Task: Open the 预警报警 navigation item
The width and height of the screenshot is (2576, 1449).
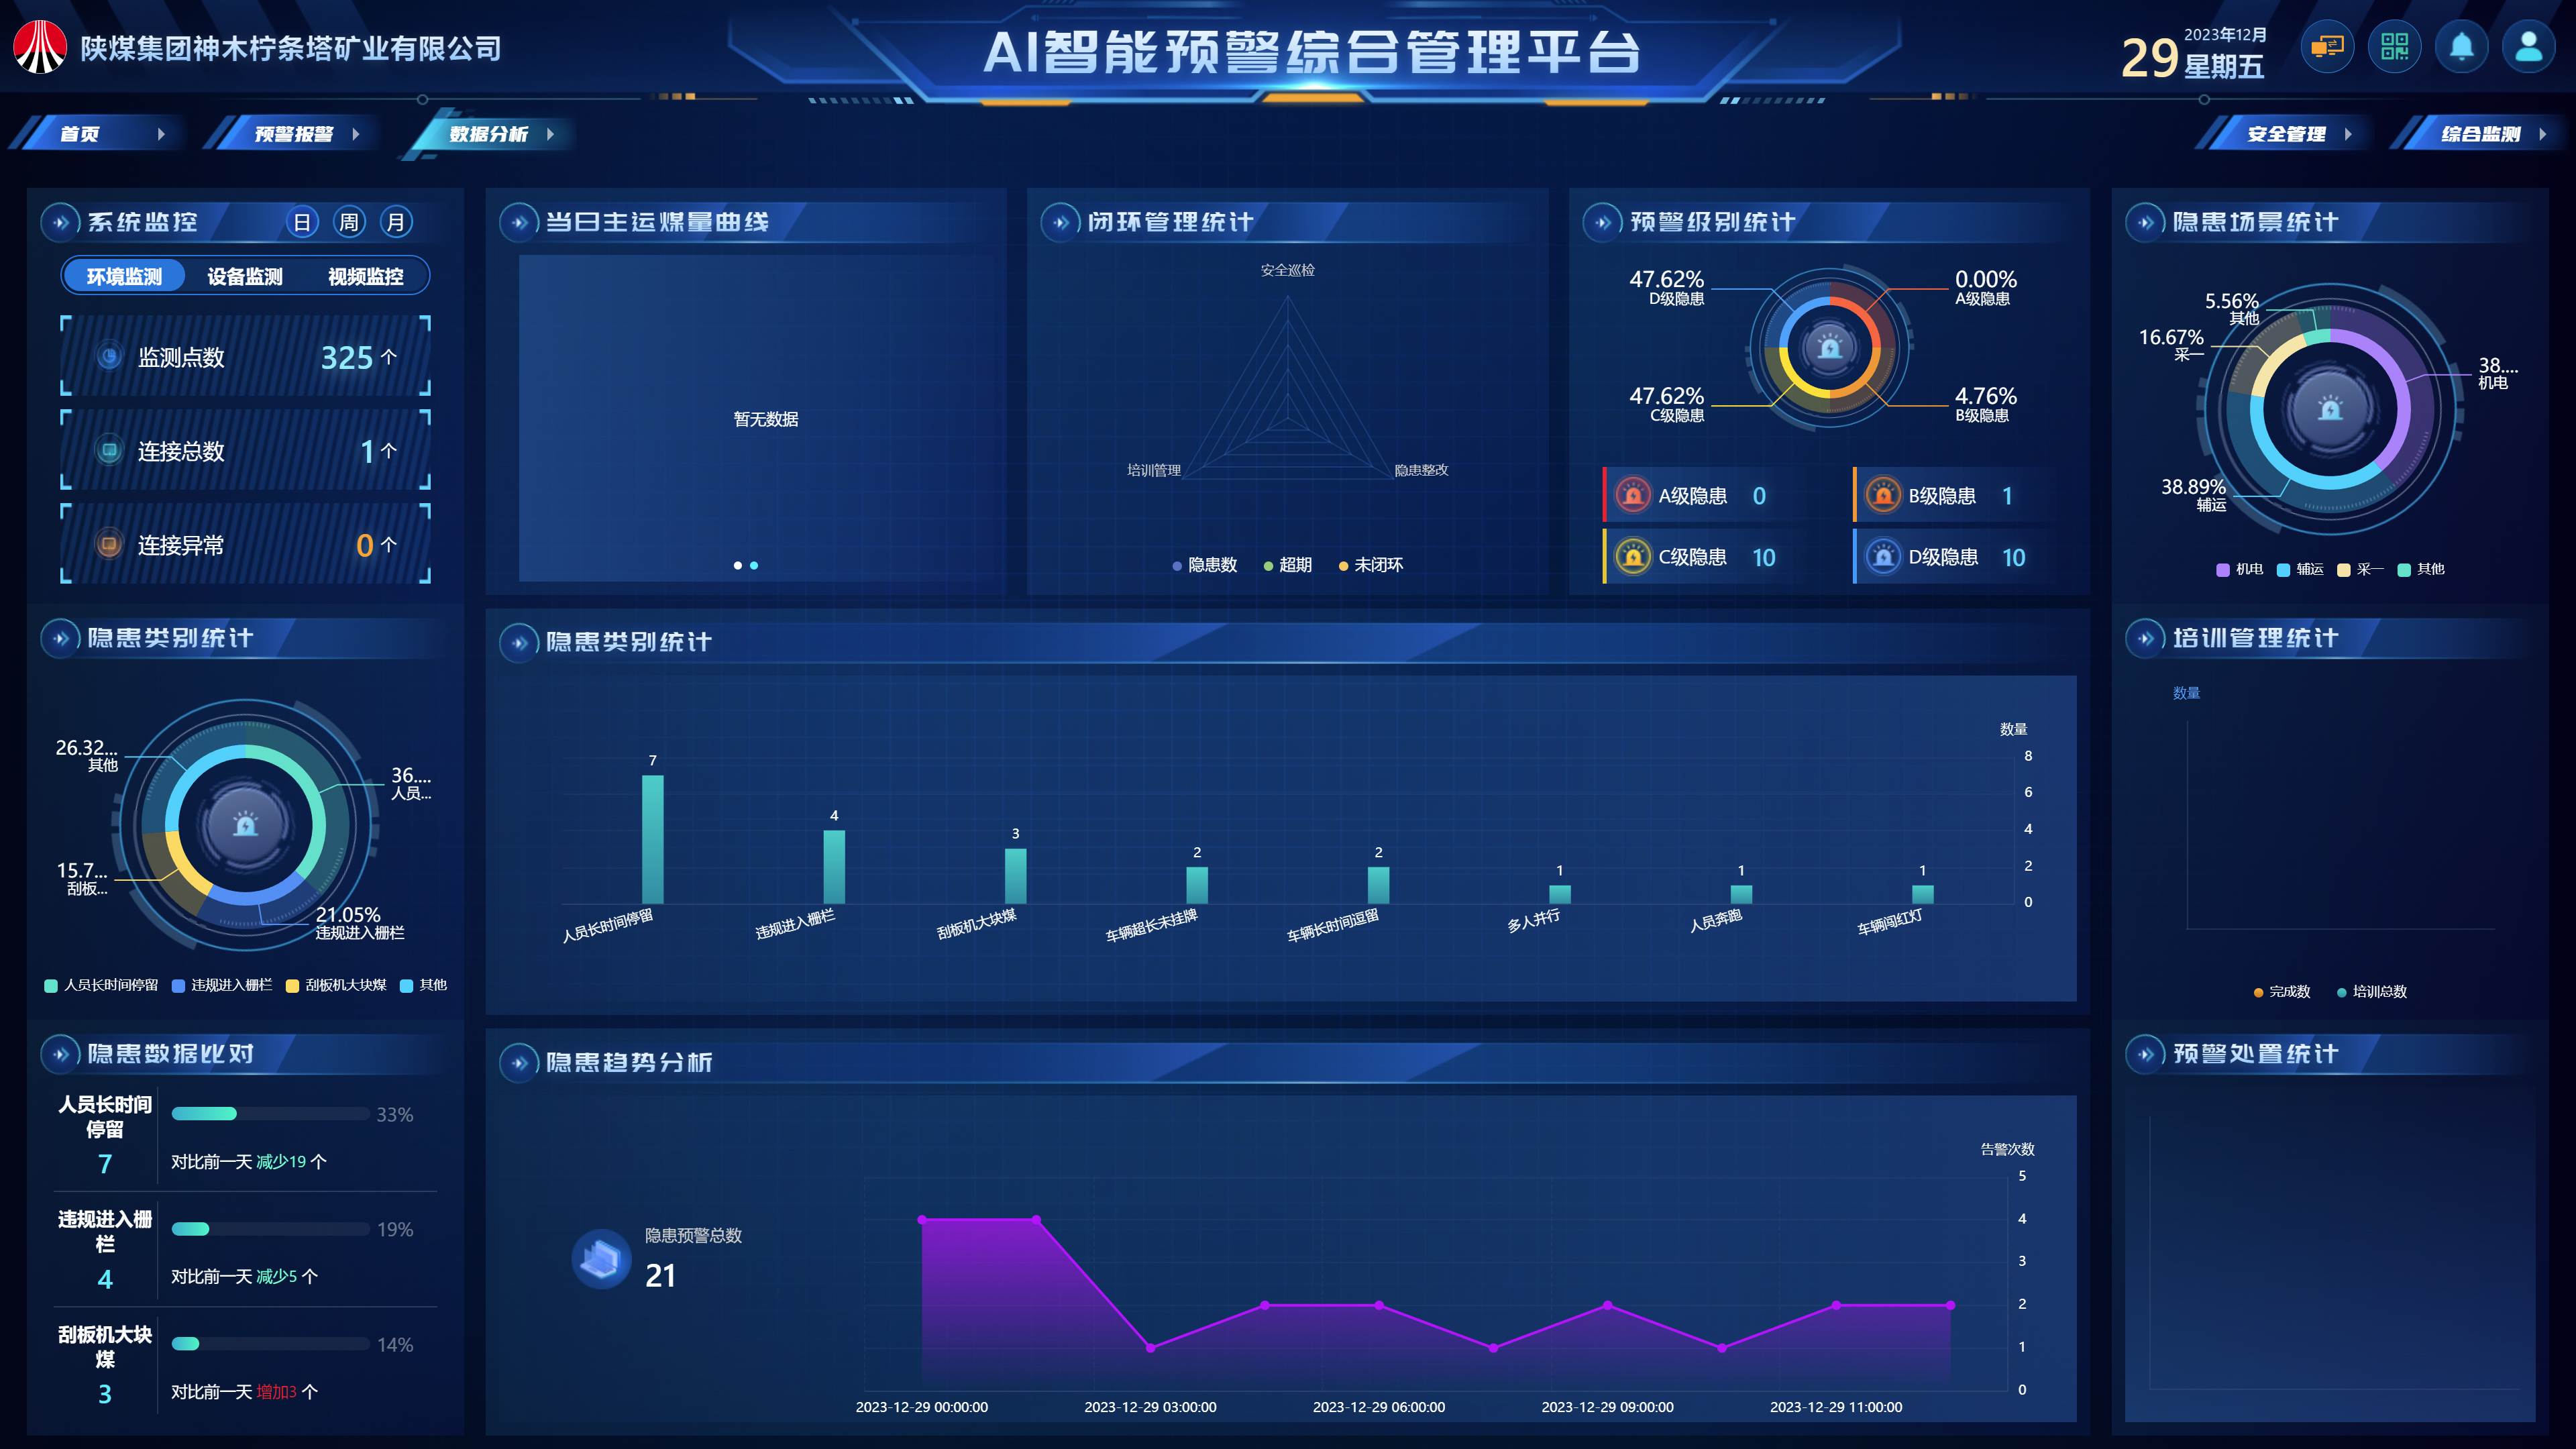Action: (293, 134)
